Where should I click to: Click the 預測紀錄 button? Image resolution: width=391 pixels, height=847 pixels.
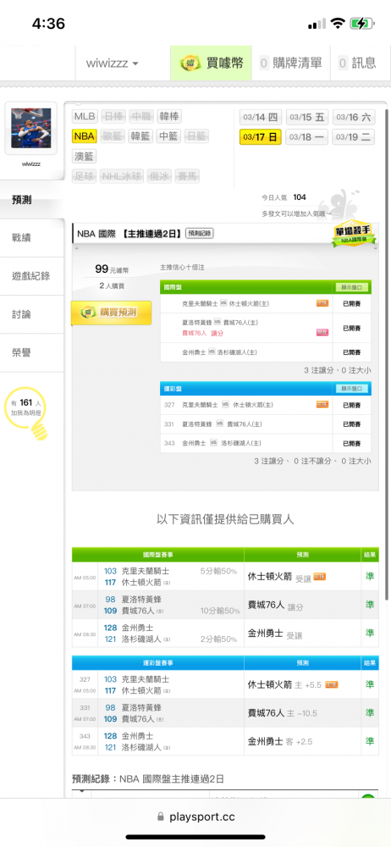tap(199, 234)
